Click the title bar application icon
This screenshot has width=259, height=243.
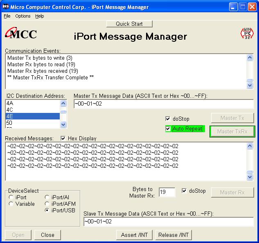pyautogui.click(x=6, y=7)
